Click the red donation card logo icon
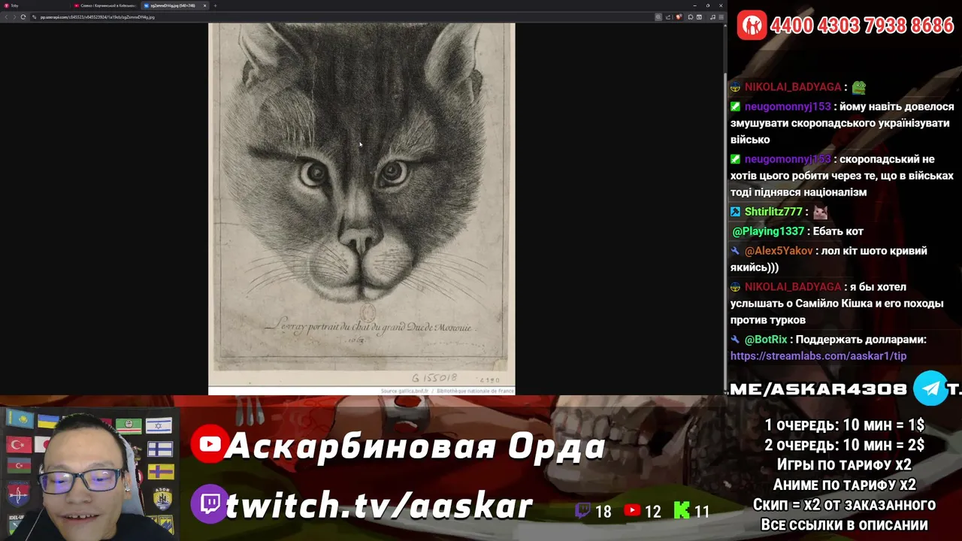This screenshot has width=962, height=541. point(751,25)
